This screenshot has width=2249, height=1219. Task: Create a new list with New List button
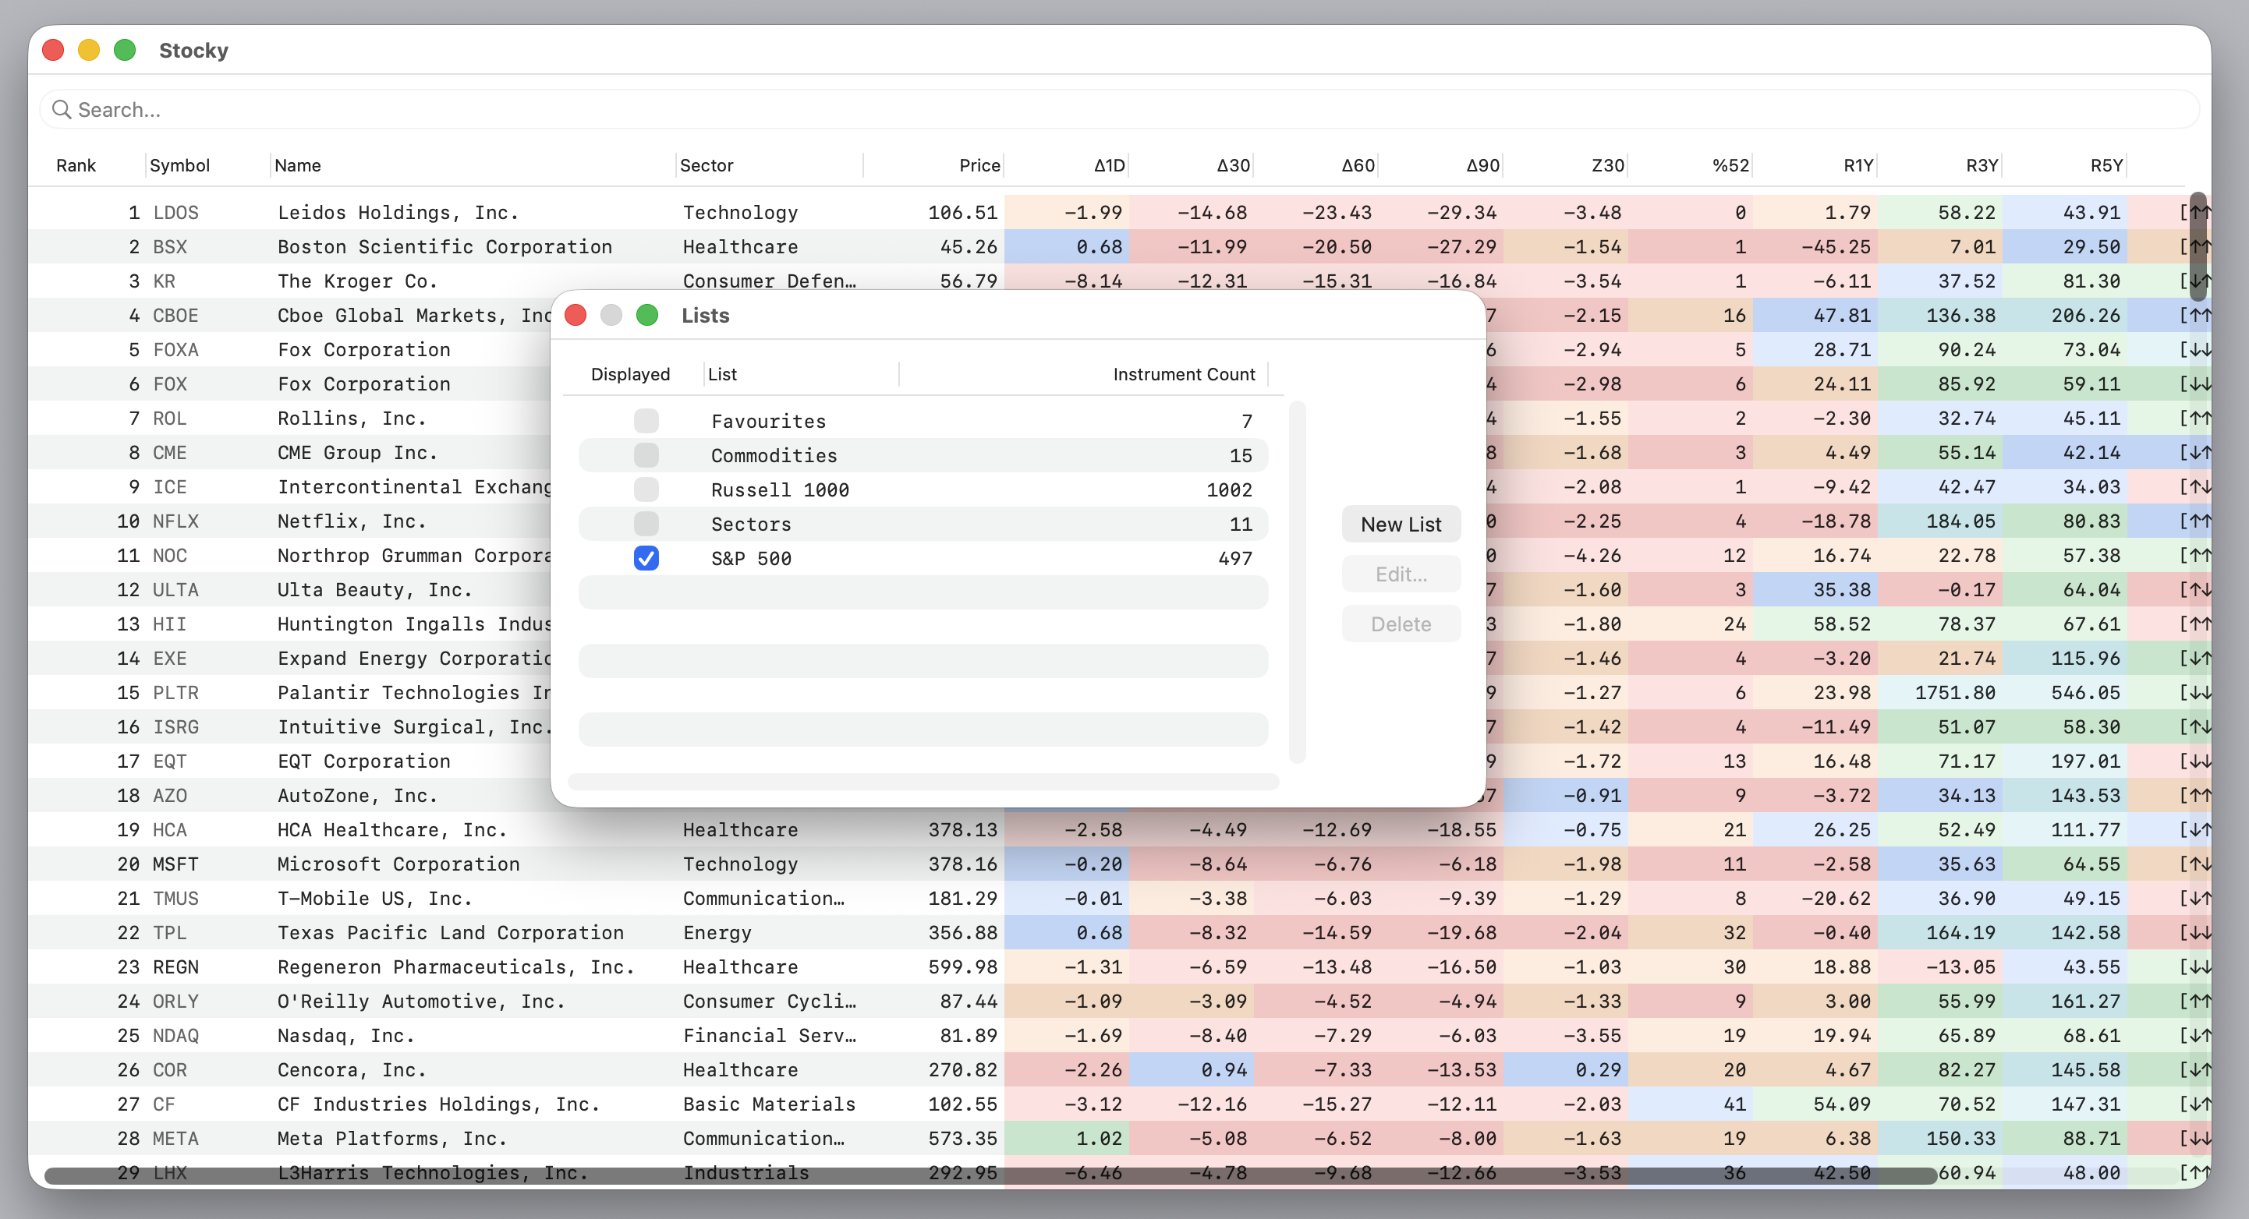[1401, 524]
